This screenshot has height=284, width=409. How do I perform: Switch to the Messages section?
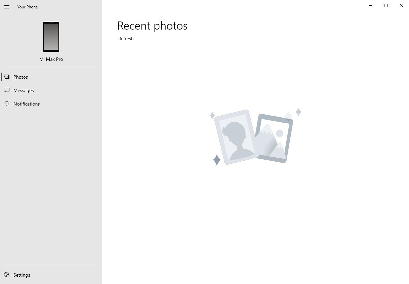(x=24, y=90)
